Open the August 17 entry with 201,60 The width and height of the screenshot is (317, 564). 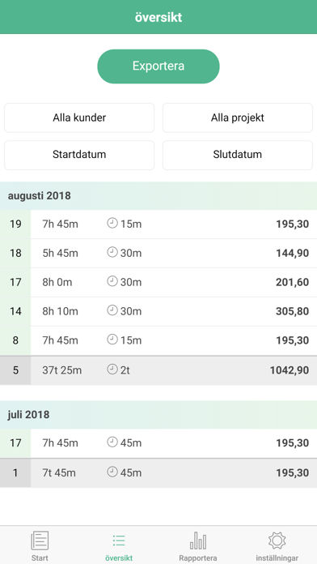(158, 282)
